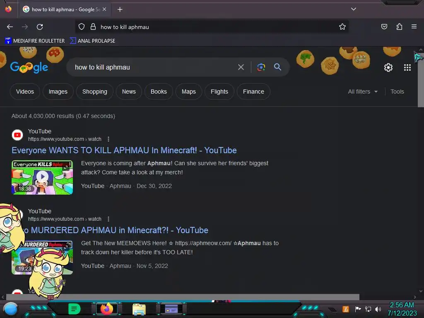Reload the current page
This screenshot has height=318, width=424.
click(x=40, y=27)
